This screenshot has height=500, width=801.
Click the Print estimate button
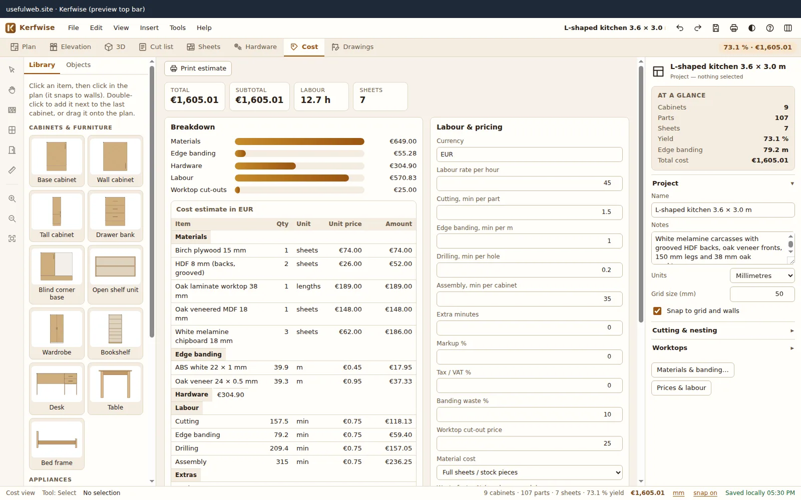[x=198, y=68]
